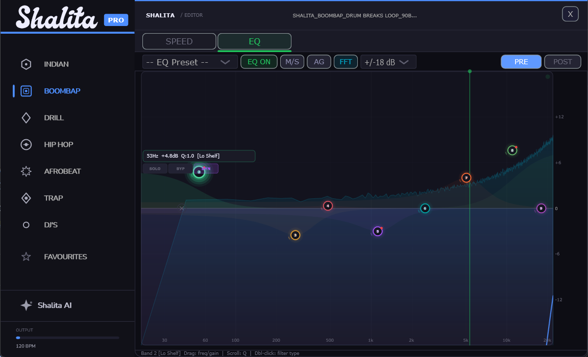Open Shalita AI
The image size is (588, 357).
click(x=55, y=305)
